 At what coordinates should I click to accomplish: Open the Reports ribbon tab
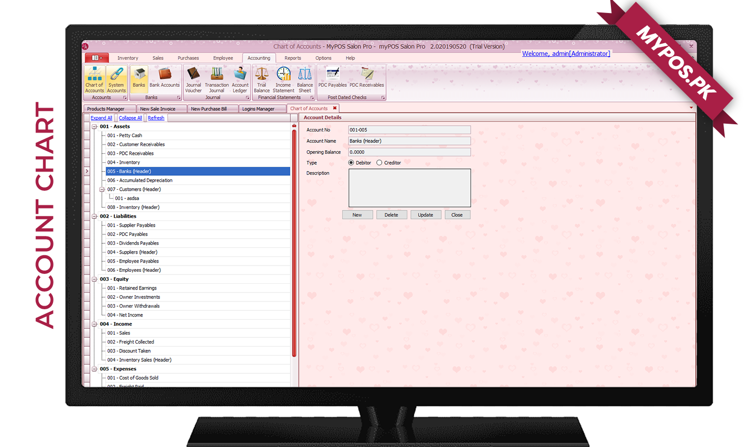point(292,58)
